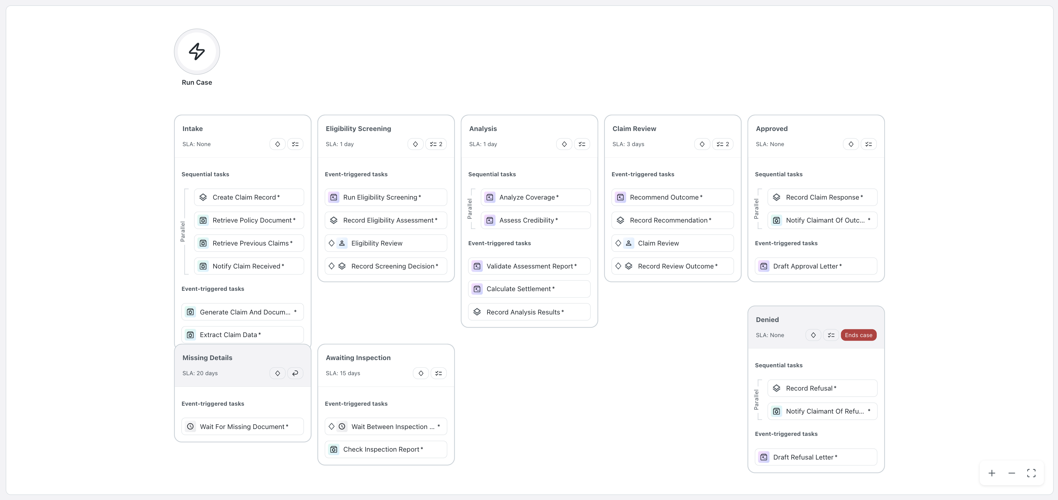Open the Record Eligibility Assessment task
This screenshot has height=500, width=1058.
tap(386, 220)
